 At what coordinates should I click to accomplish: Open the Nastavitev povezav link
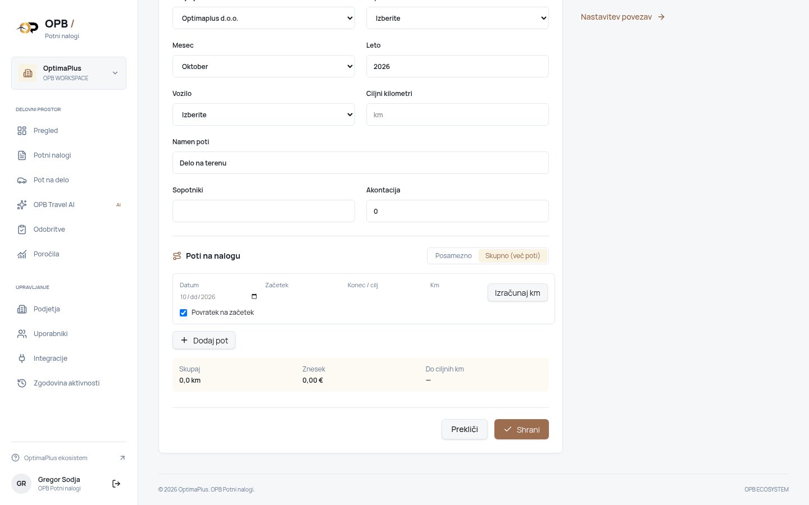point(623,17)
